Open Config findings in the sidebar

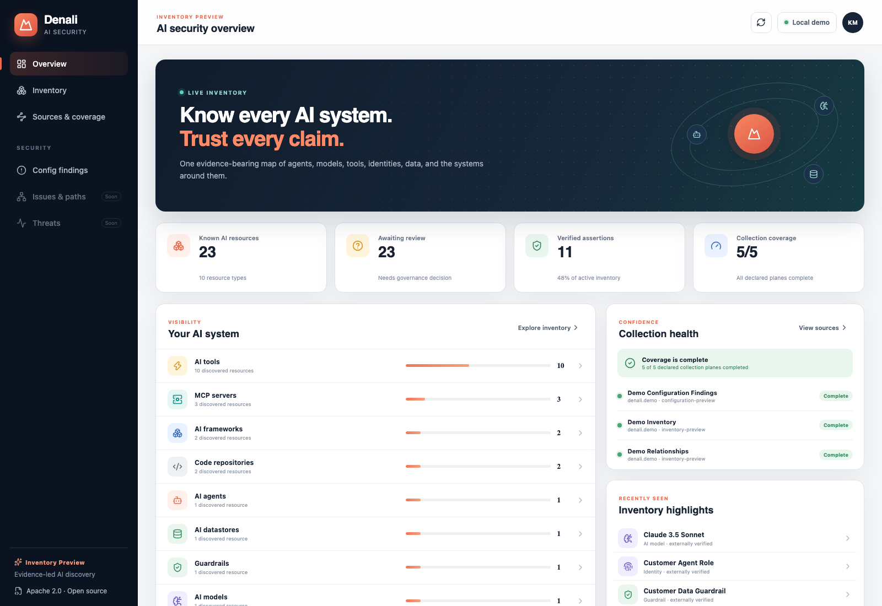tap(69, 170)
